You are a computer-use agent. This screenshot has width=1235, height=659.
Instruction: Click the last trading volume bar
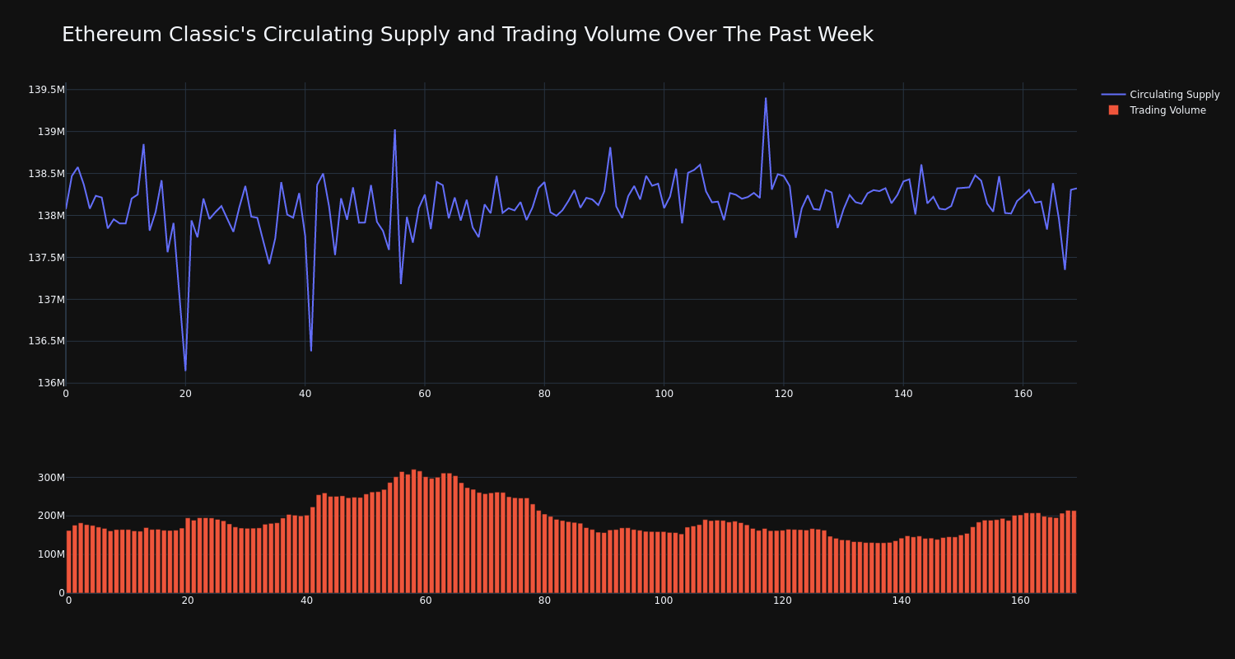(x=1074, y=552)
